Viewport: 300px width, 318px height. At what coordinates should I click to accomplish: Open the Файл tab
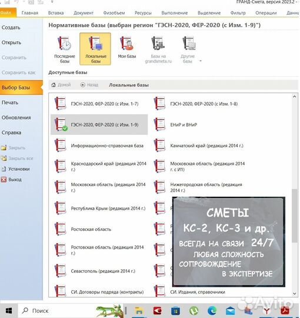8,12
